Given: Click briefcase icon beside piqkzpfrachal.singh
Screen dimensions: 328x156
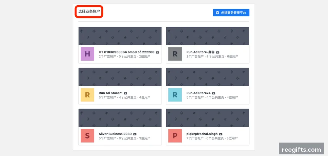Looking at the screenshot, I should (x=221, y=134).
